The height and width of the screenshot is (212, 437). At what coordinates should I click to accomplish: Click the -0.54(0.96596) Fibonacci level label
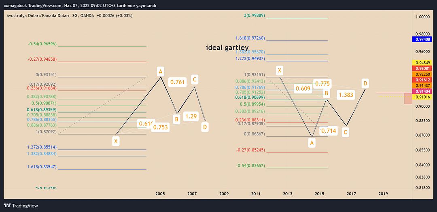coord(42,44)
